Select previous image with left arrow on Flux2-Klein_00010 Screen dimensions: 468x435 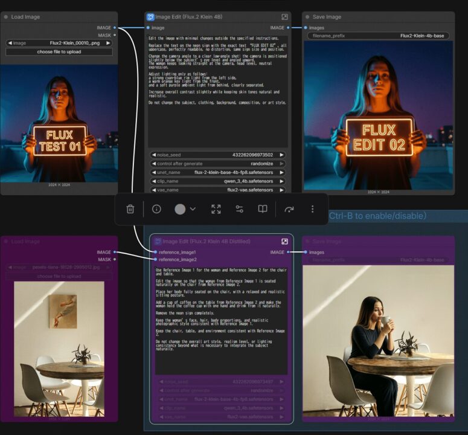coord(10,43)
